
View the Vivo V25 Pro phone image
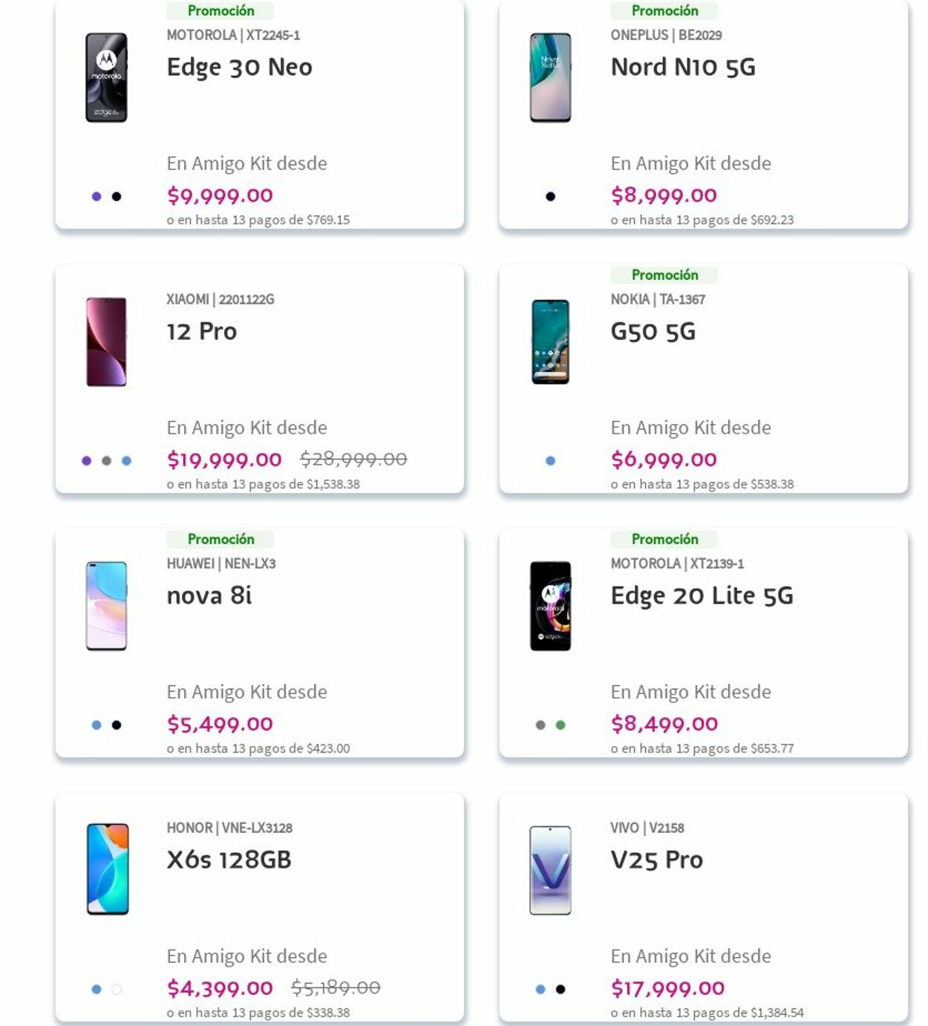550,870
